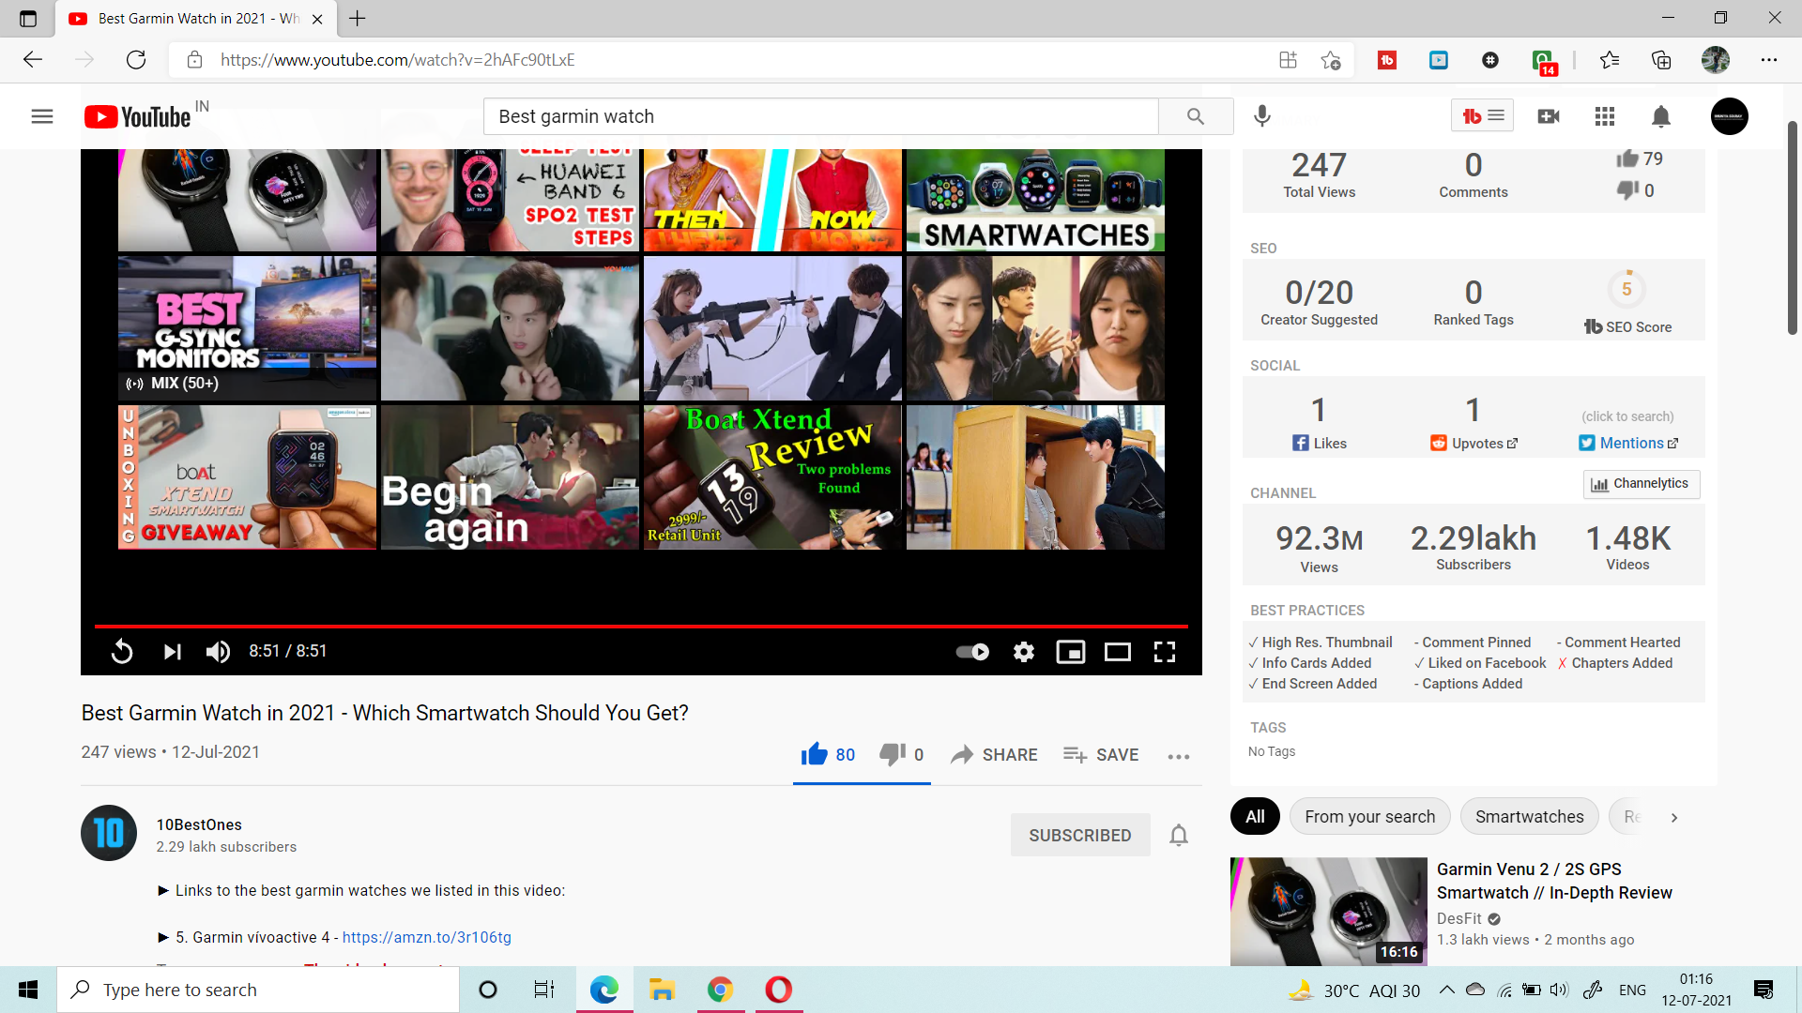
Task: Open the 10BestOnes channel avatar
Action: 109,833
